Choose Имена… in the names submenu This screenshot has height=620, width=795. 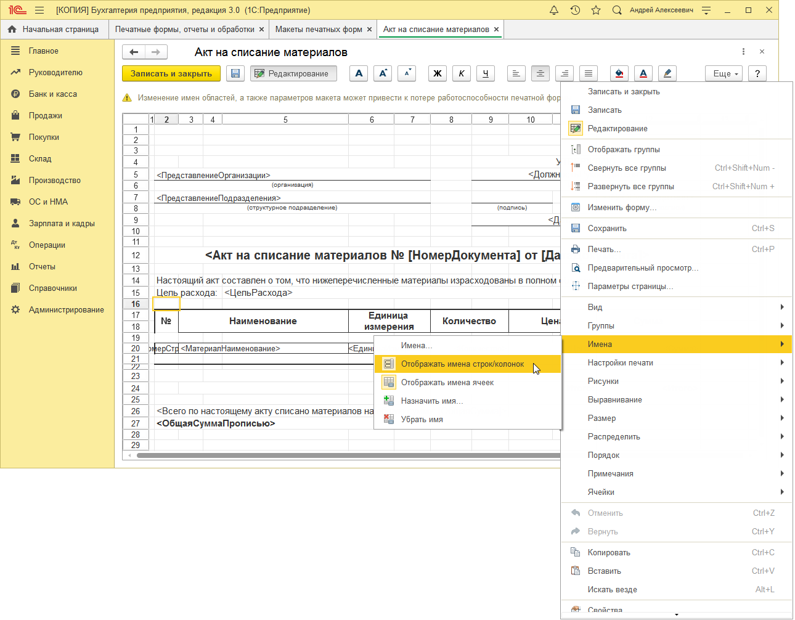468,345
